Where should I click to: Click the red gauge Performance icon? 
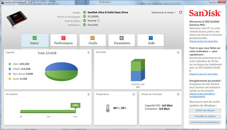coord(64,38)
